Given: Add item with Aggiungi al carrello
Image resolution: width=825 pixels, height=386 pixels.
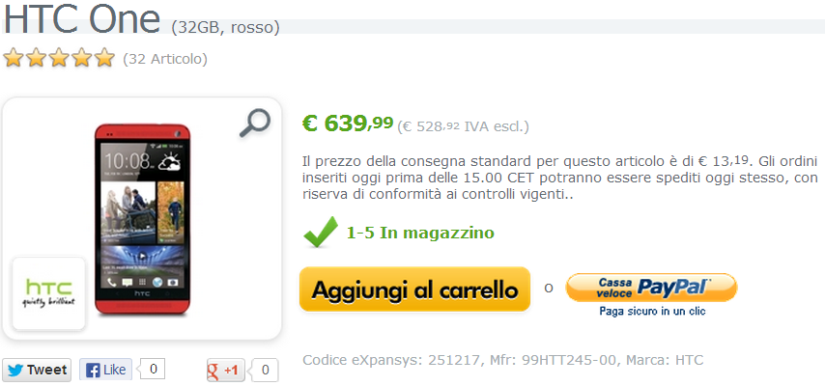Looking at the screenshot, I should (x=415, y=289).
